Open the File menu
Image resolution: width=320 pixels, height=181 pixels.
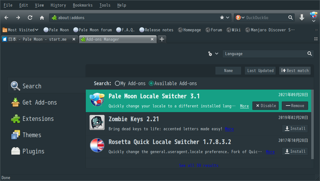pyautogui.click(x=8, y=5)
